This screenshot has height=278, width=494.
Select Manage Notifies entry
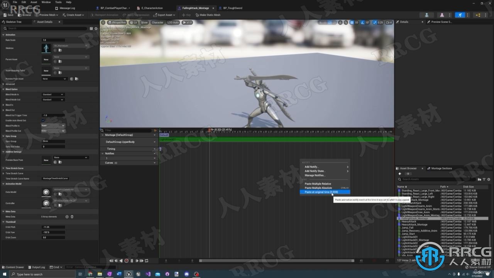tap(325, 175)
